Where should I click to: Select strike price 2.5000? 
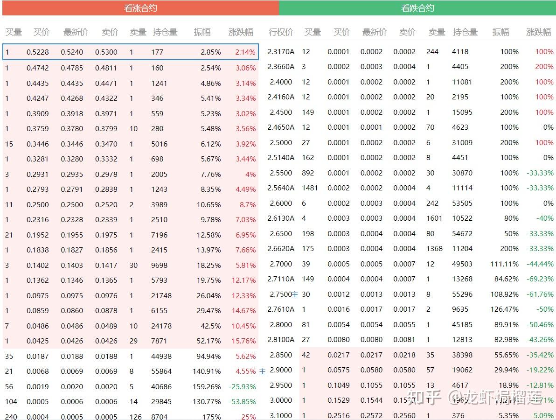pos(281,143)
